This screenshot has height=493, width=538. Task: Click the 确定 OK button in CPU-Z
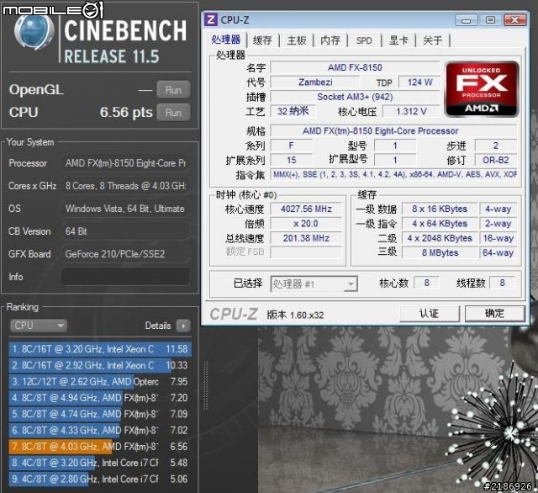click(x=494, y=314)
